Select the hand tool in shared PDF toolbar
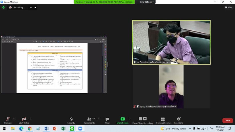 [46, 42]
